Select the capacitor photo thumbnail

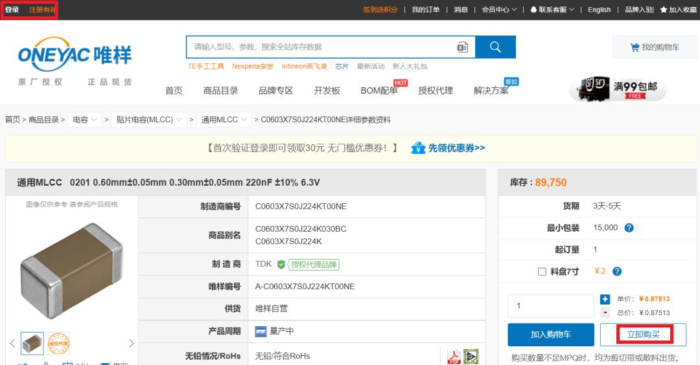coord(32,343)
